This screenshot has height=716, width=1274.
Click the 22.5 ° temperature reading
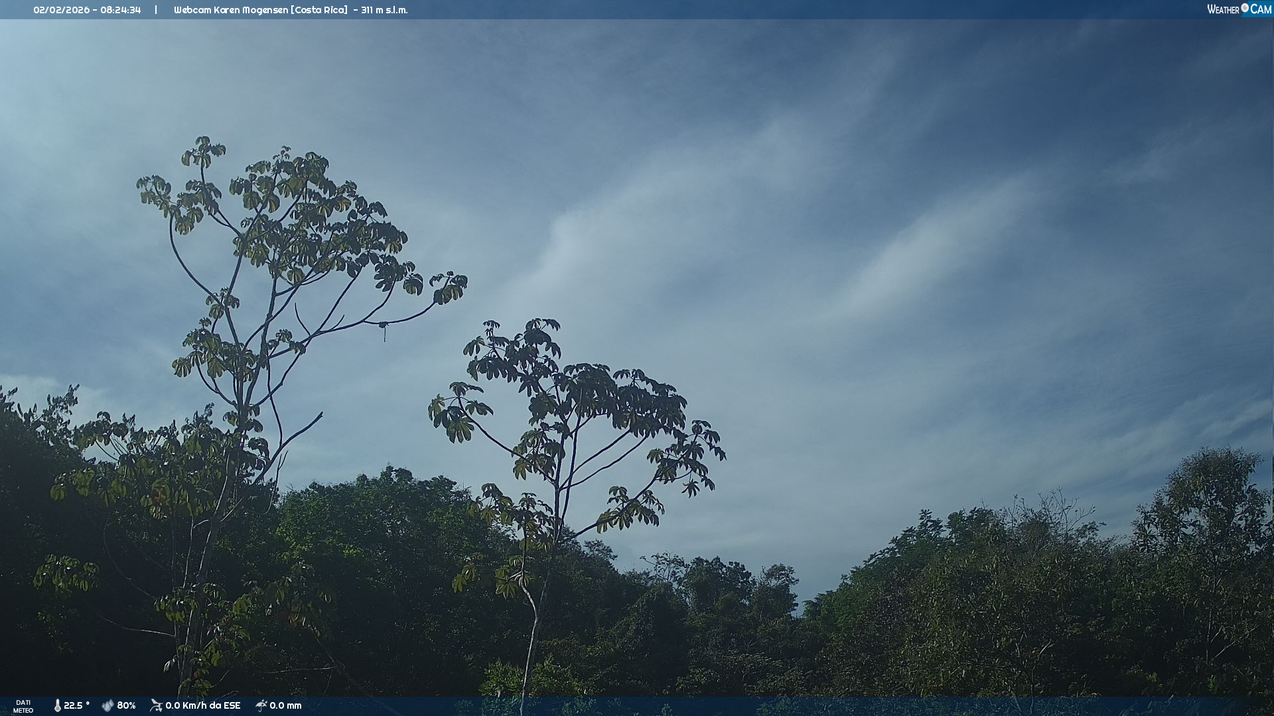click(x=76, y=705)
